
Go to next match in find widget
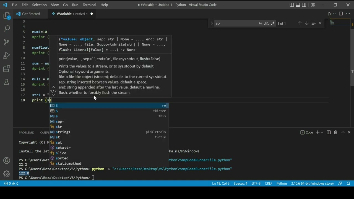(307, 23)
